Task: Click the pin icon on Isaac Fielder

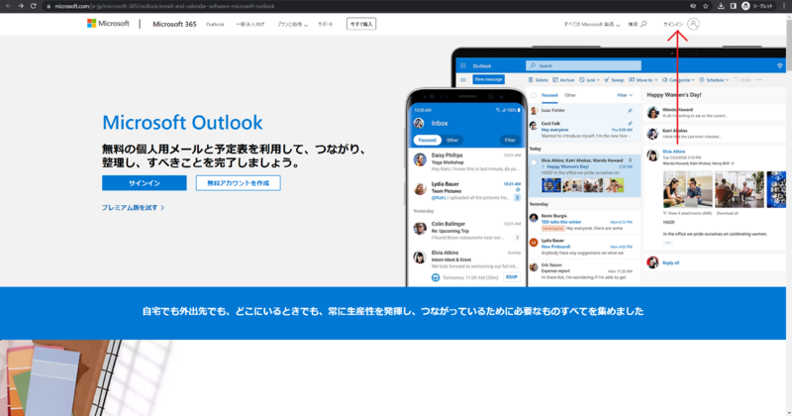Action: click(630, 110)
